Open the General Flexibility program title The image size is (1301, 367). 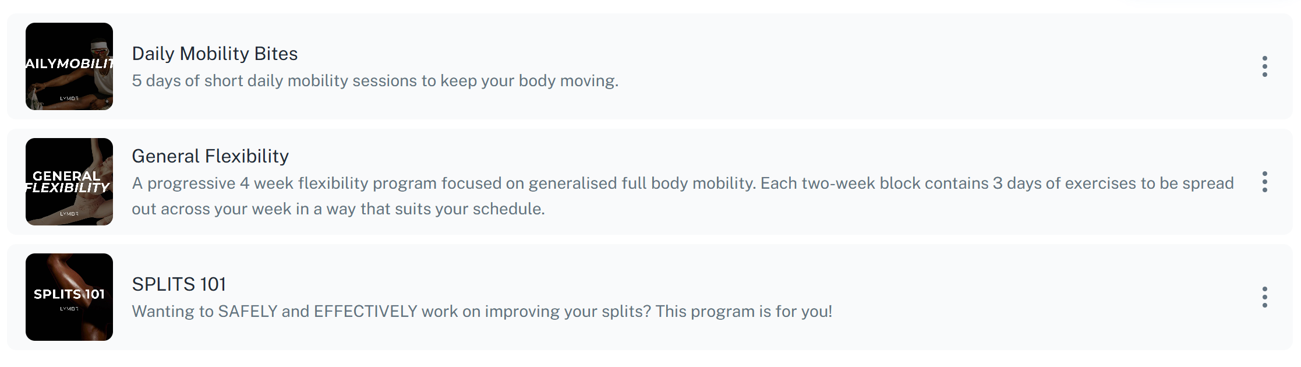tap(210, 156)
